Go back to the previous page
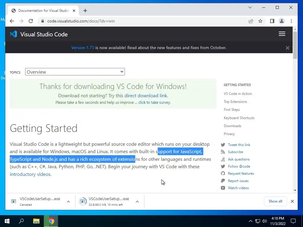This screenshot has height=227, width=303. pyautogui.click(x=12, y=21)
